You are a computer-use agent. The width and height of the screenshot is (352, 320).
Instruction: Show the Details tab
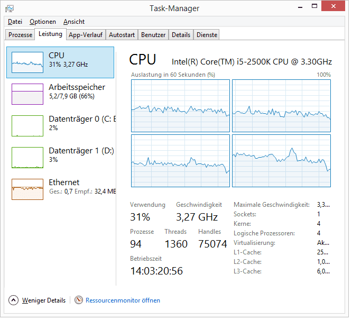[x=181, y=35]
